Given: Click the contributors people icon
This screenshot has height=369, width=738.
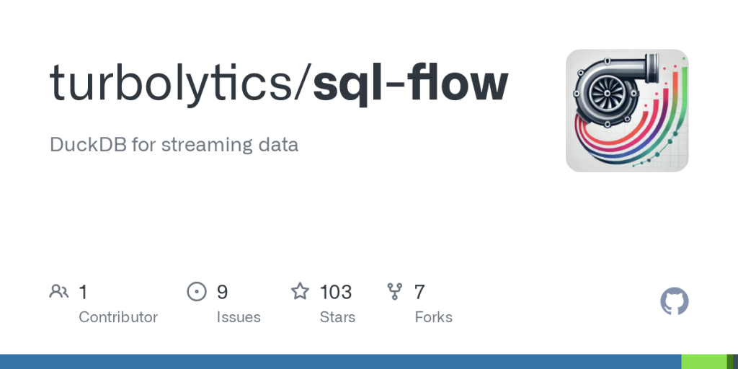Looking at the screenshot, I should [59, 291].
